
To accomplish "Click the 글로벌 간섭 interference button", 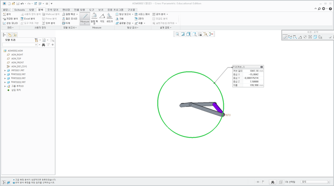I will (123, 23).
